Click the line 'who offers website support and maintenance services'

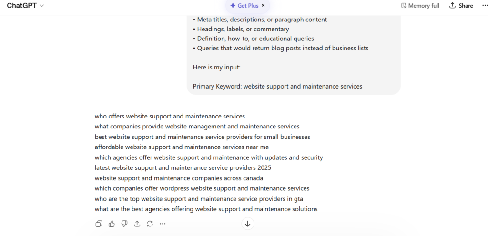170,116
